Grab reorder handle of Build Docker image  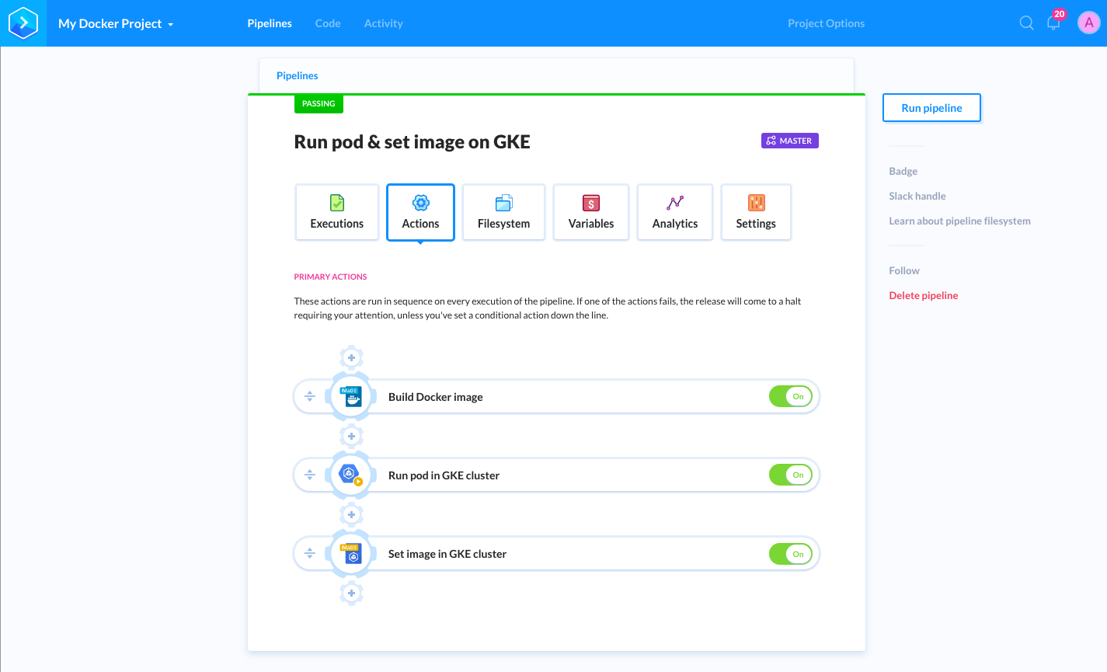click(x=309, y=396)
